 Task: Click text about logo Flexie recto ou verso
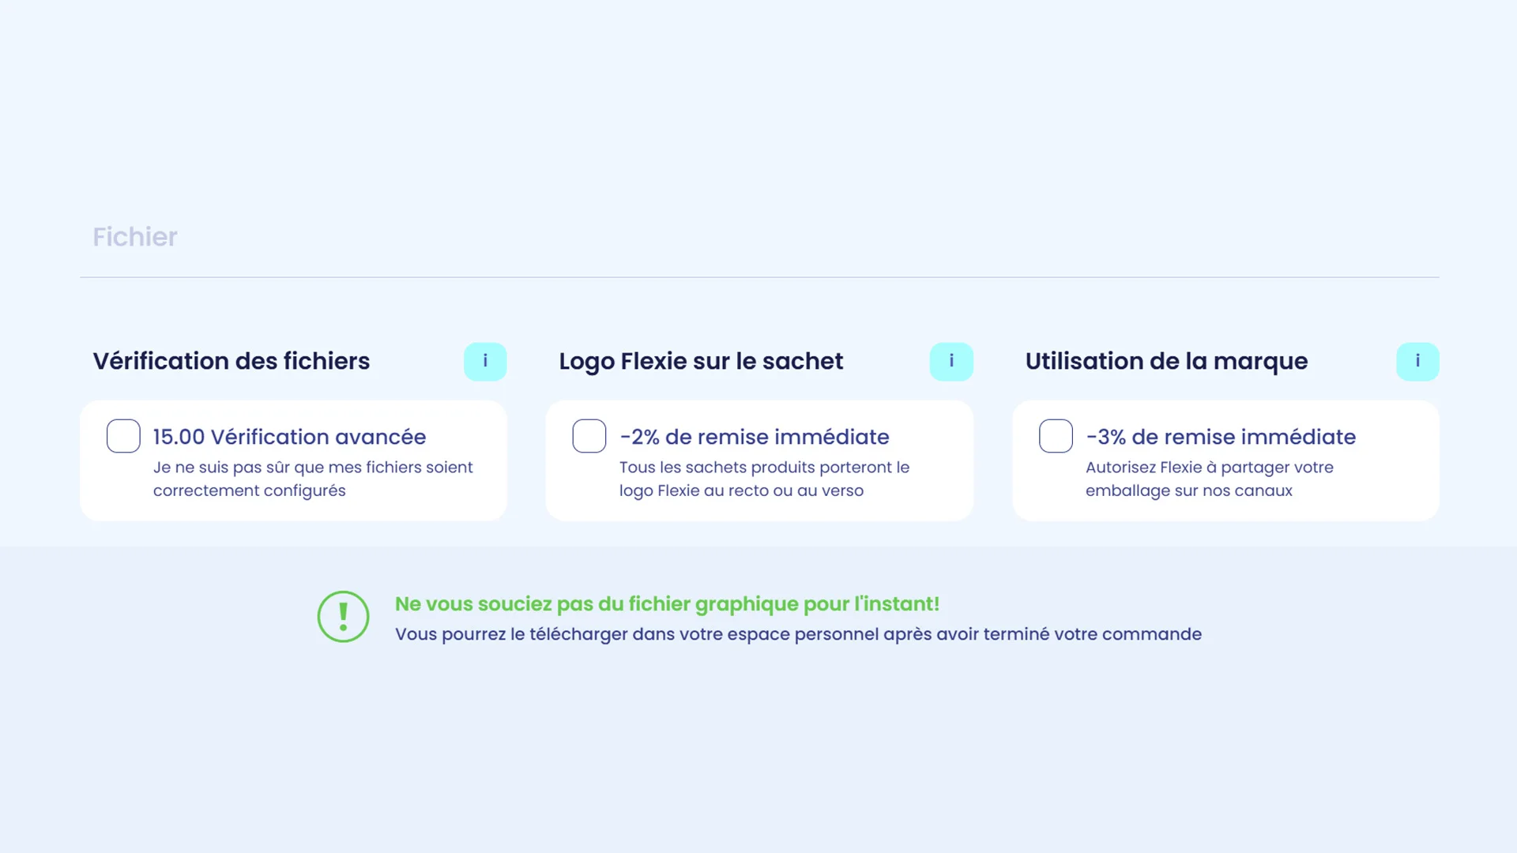764,479
